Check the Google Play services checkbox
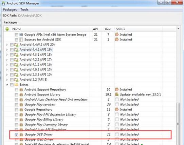The image size is (184, 145). pyautogui.click(x=16, y=105)
